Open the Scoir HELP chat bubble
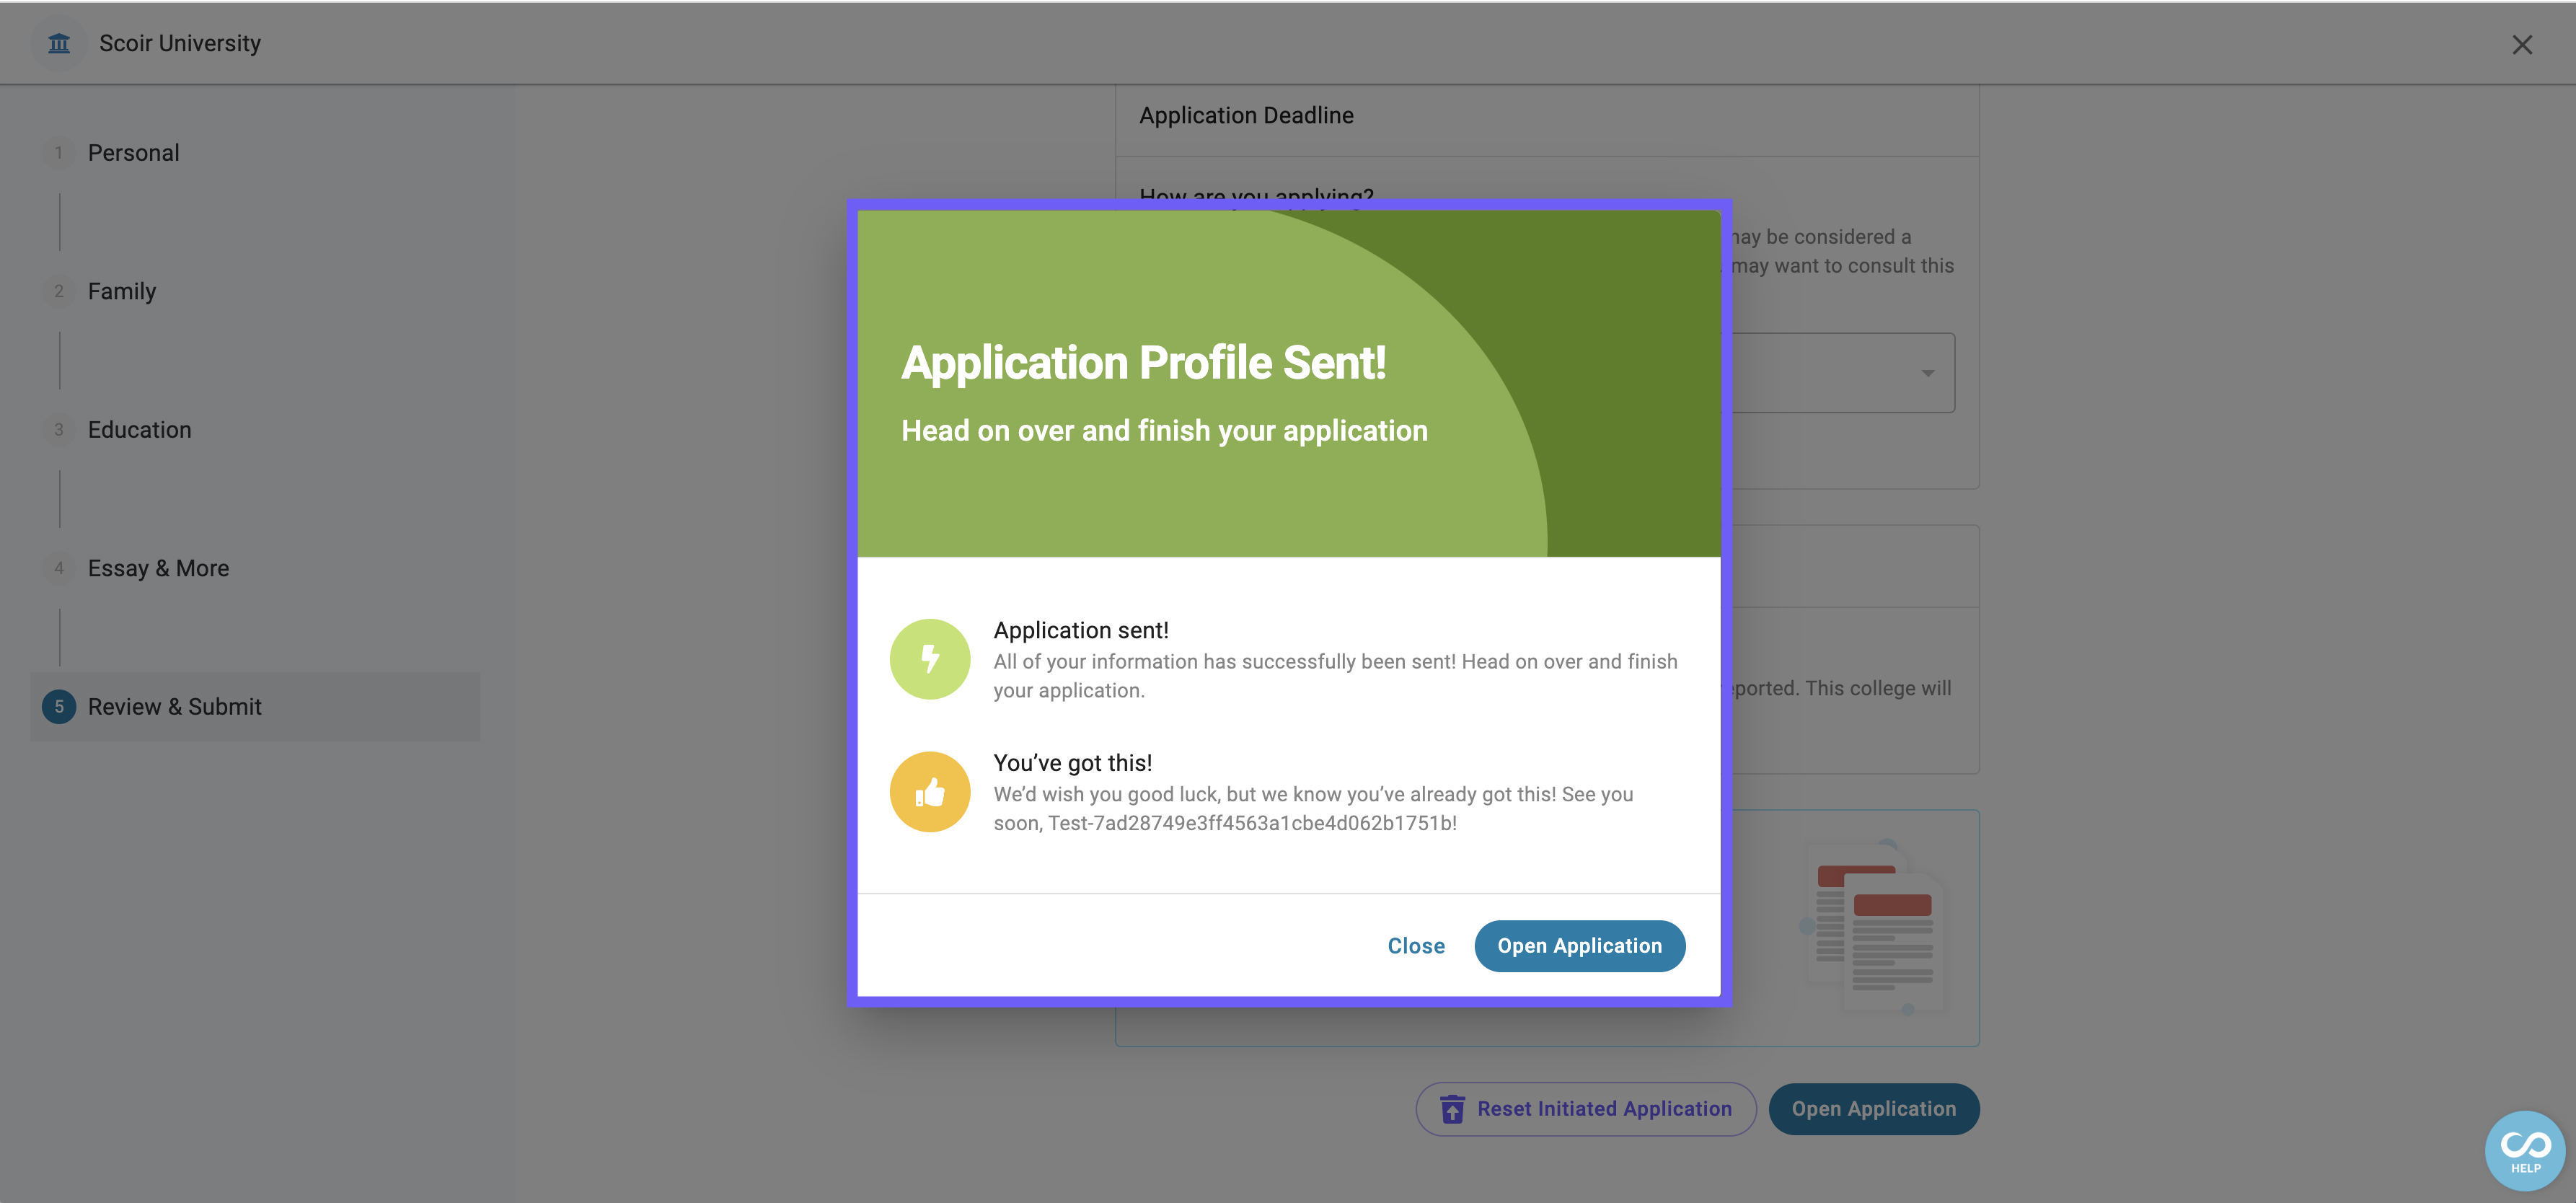The image size is (2576, 1203). point(2525,1151)
